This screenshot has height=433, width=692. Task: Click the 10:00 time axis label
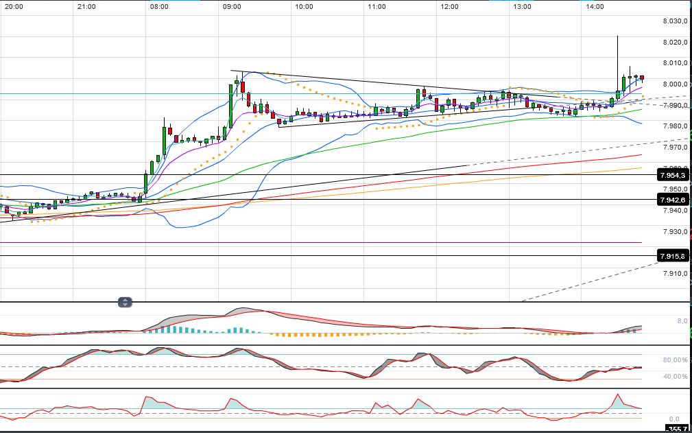(x=304, y=7)
